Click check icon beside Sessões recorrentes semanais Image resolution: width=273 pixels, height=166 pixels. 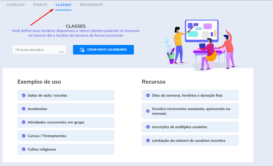tap(148, 111)
